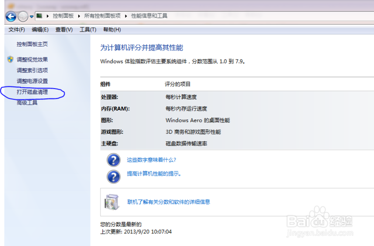Click the 组件 column header
Viewport: 374px width, 246px height.
(105, 84)
